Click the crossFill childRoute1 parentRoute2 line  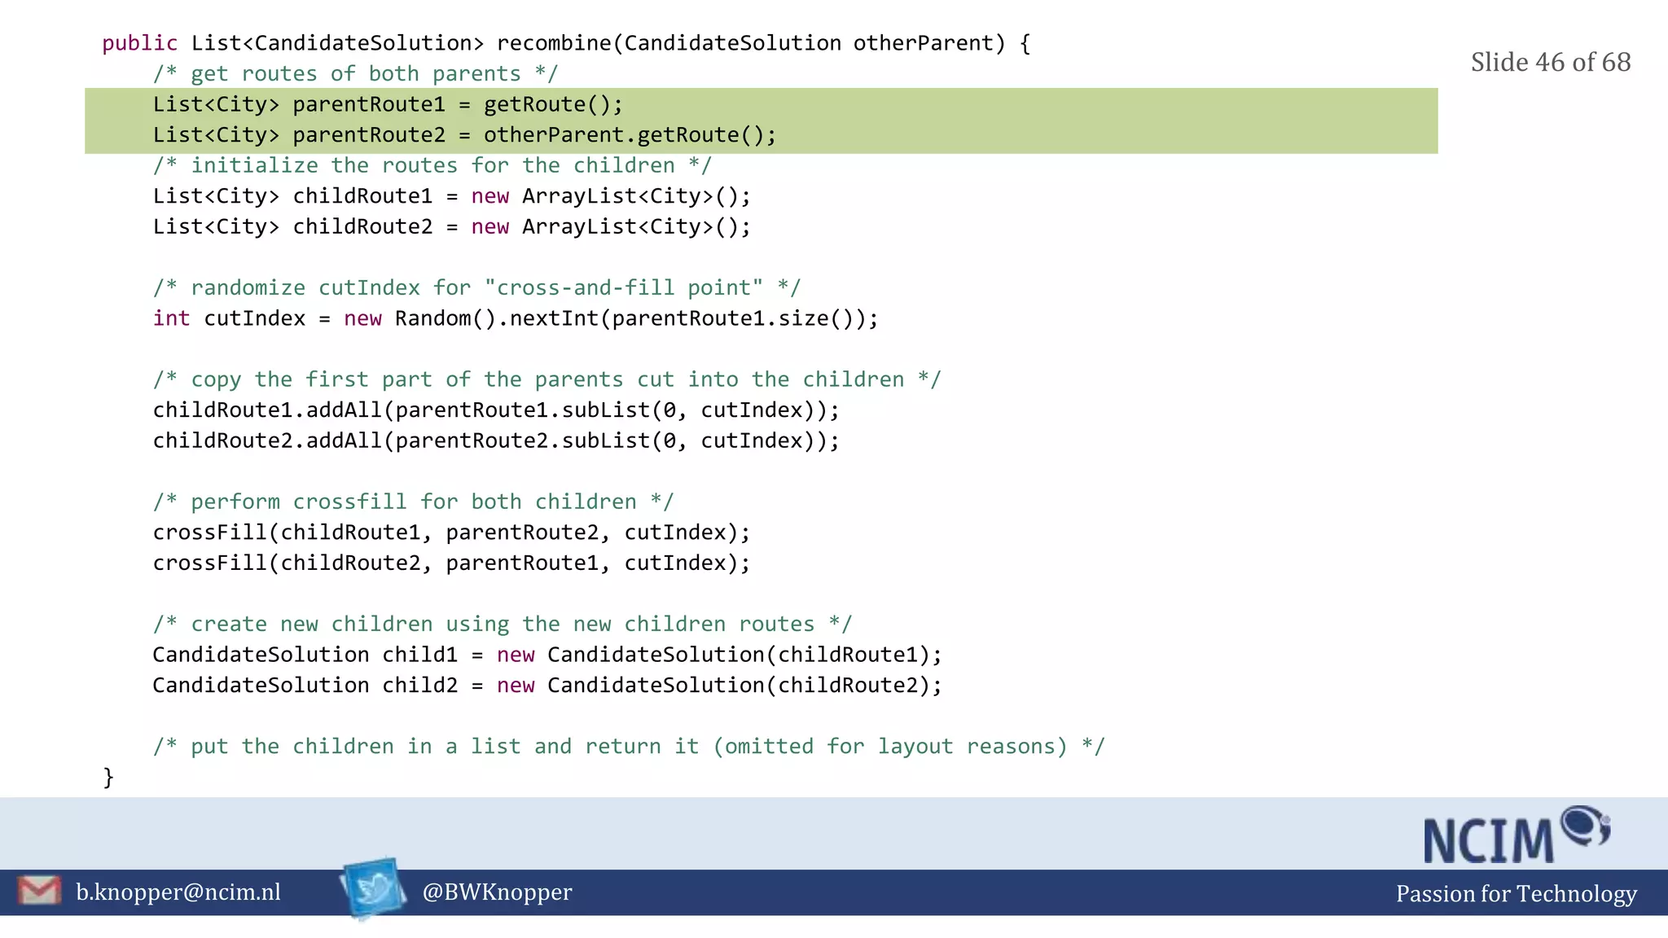[451, 533]
